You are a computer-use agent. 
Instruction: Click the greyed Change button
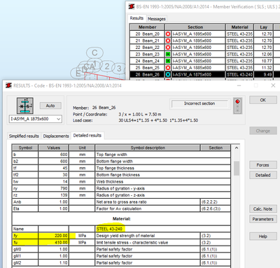[263, 131]
